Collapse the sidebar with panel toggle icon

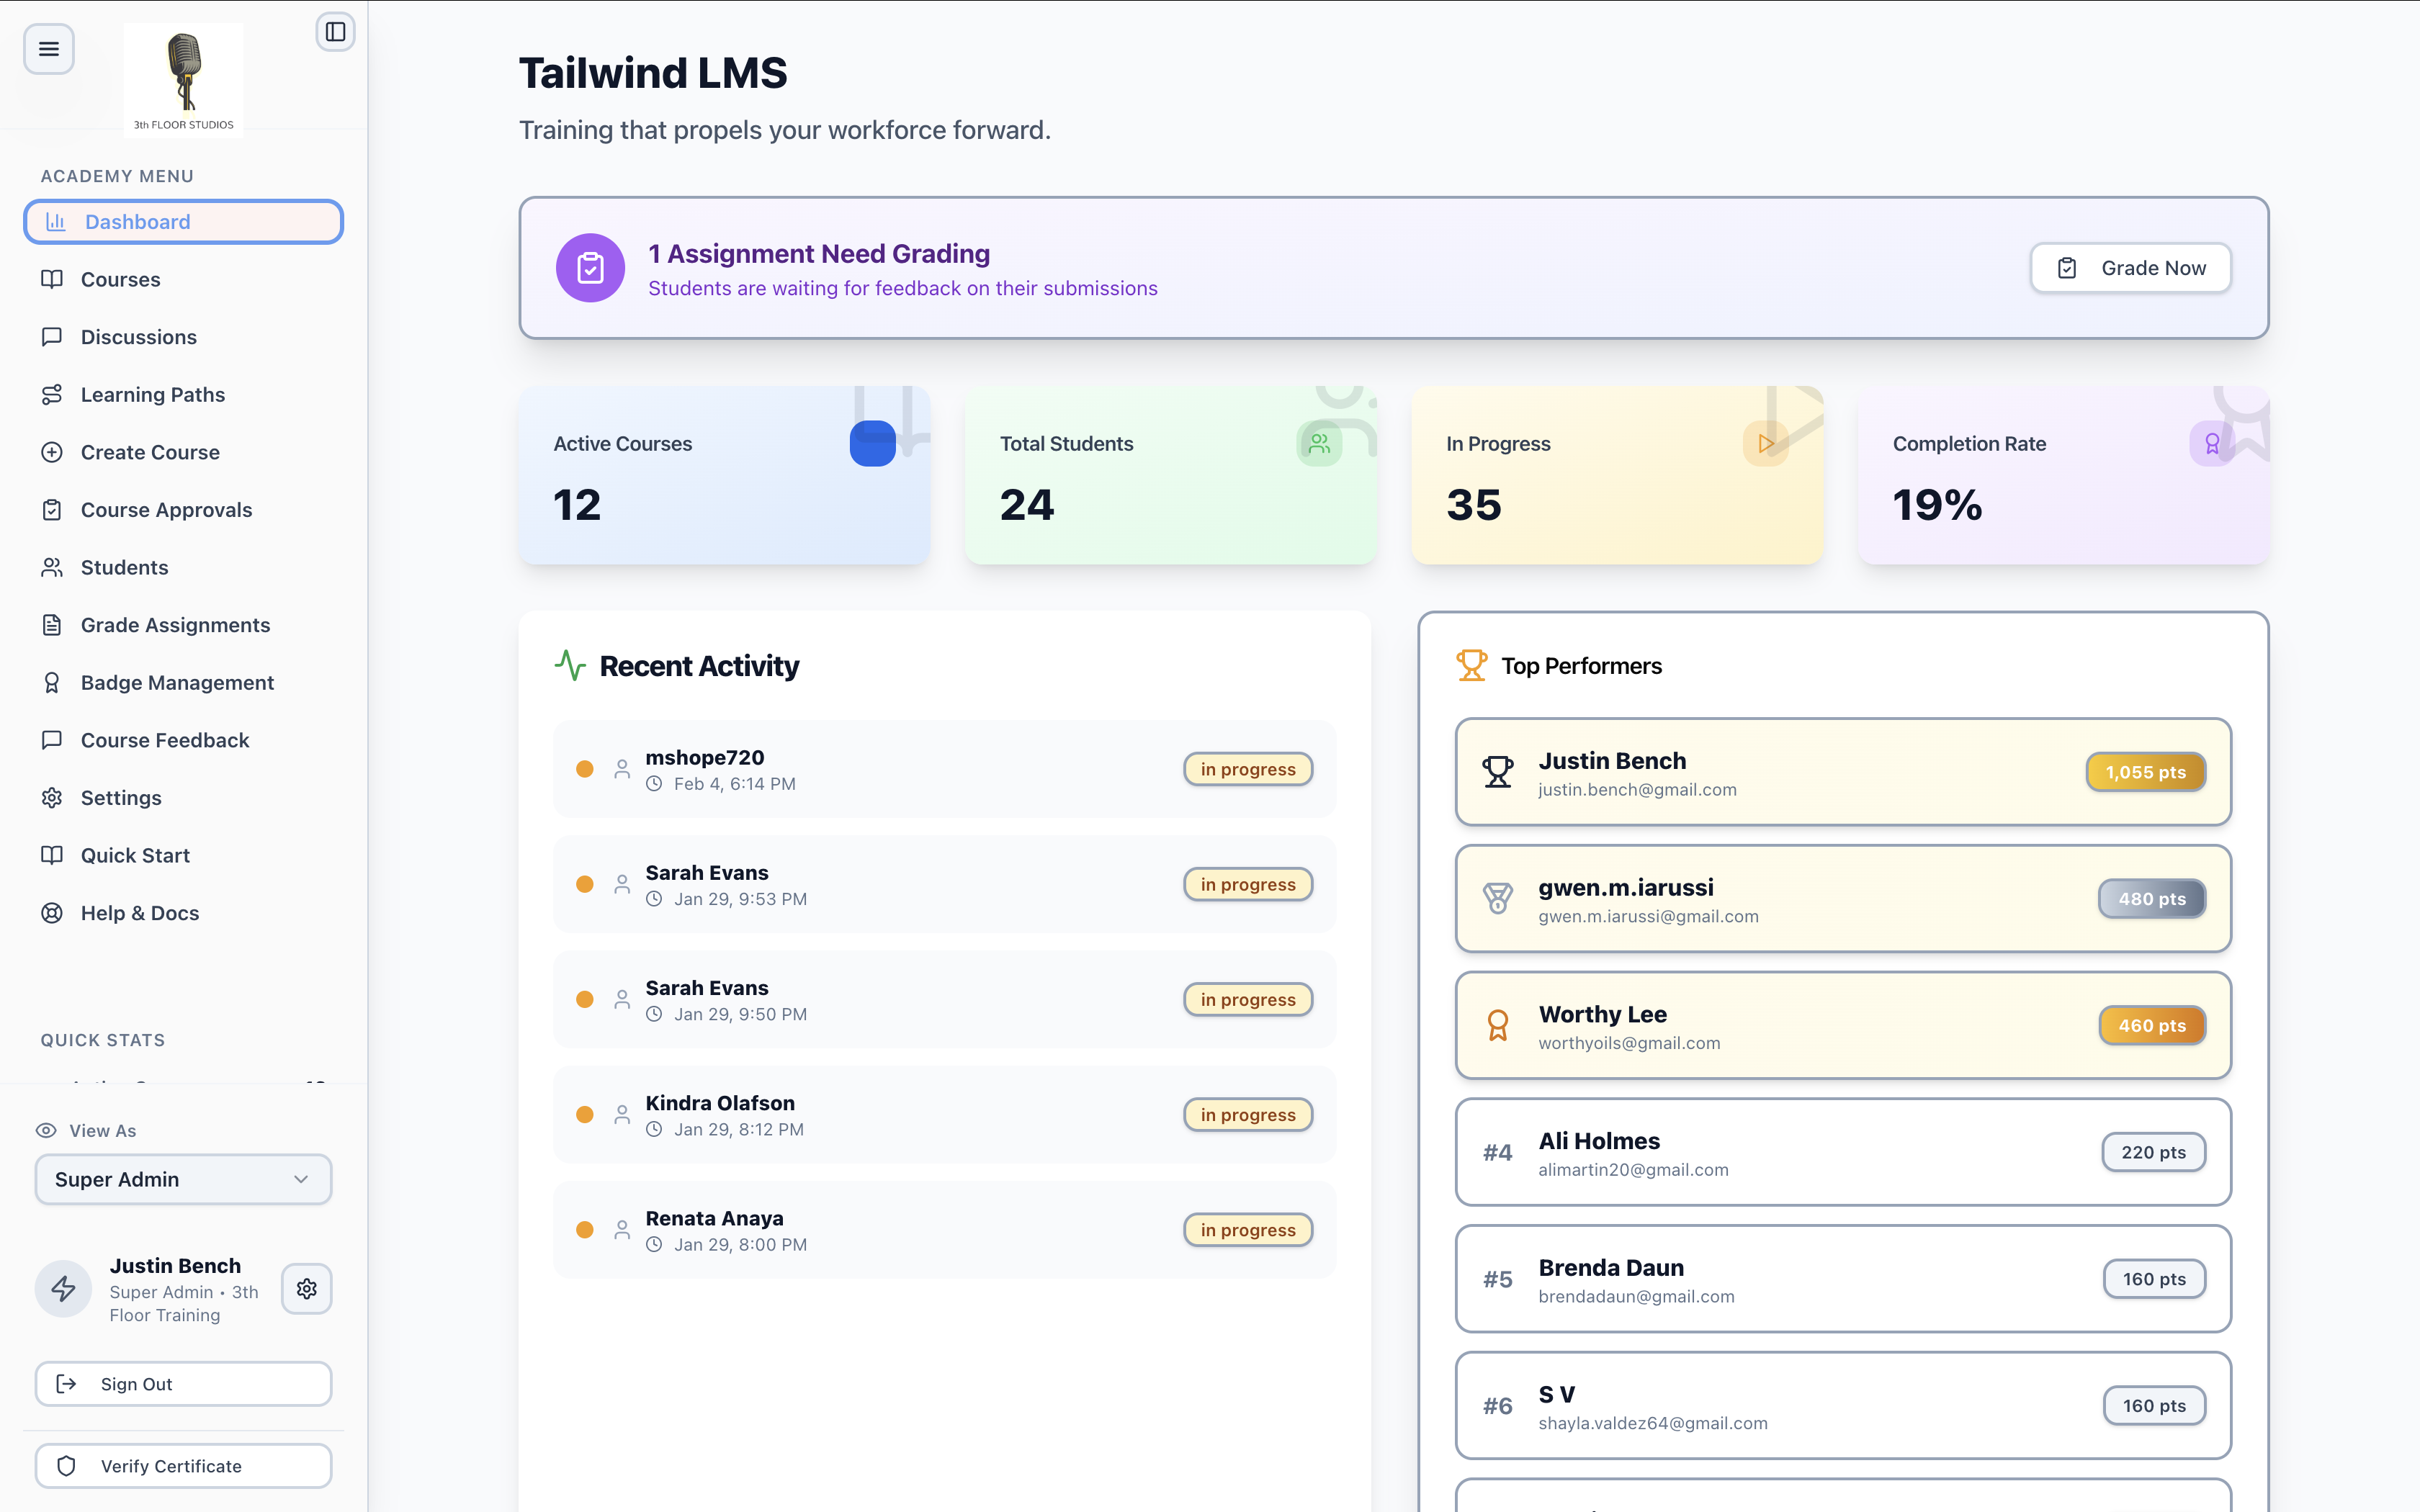(x=335, y=32)
